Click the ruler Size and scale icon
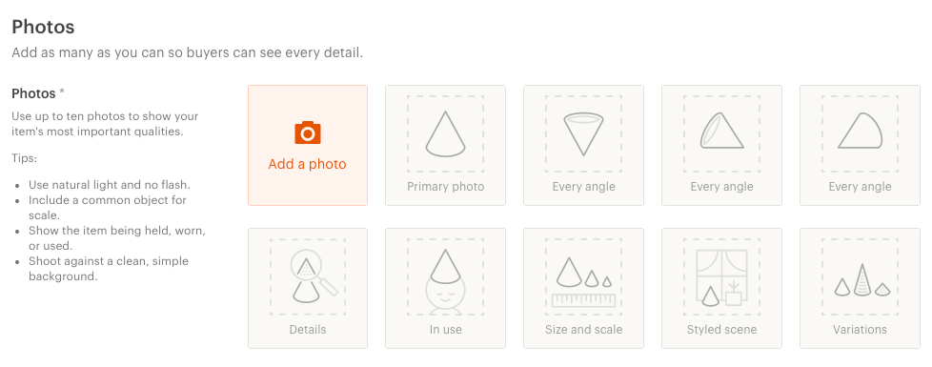Image resolution: width=932 pixels, height=367 pixels. coord(583,282)
